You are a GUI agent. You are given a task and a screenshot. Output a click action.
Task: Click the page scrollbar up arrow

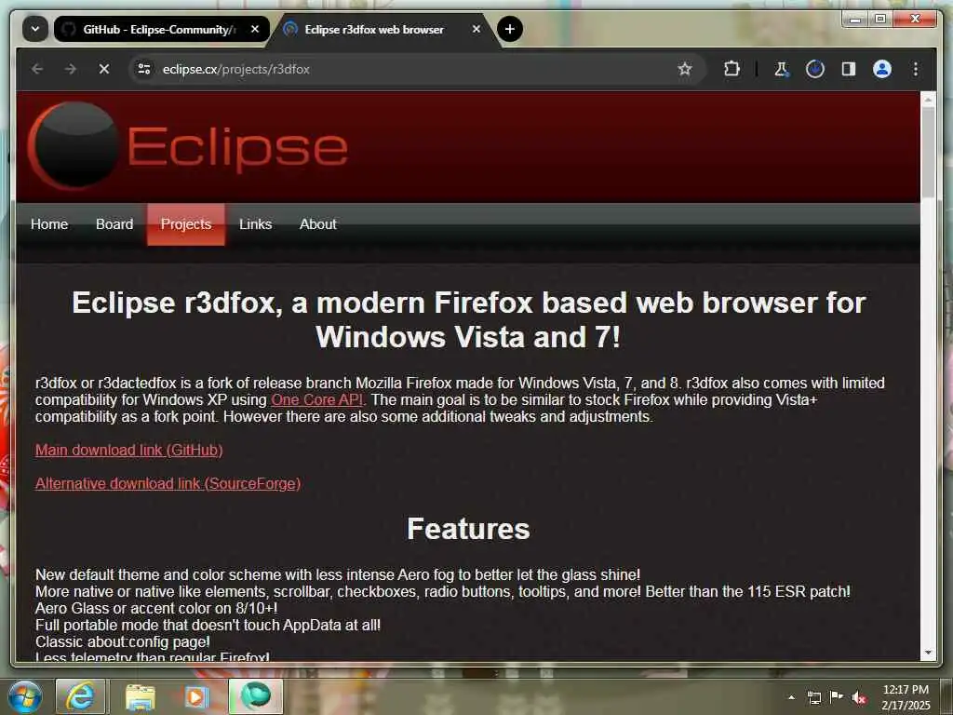pyautogui.click(x=928, y=99)
